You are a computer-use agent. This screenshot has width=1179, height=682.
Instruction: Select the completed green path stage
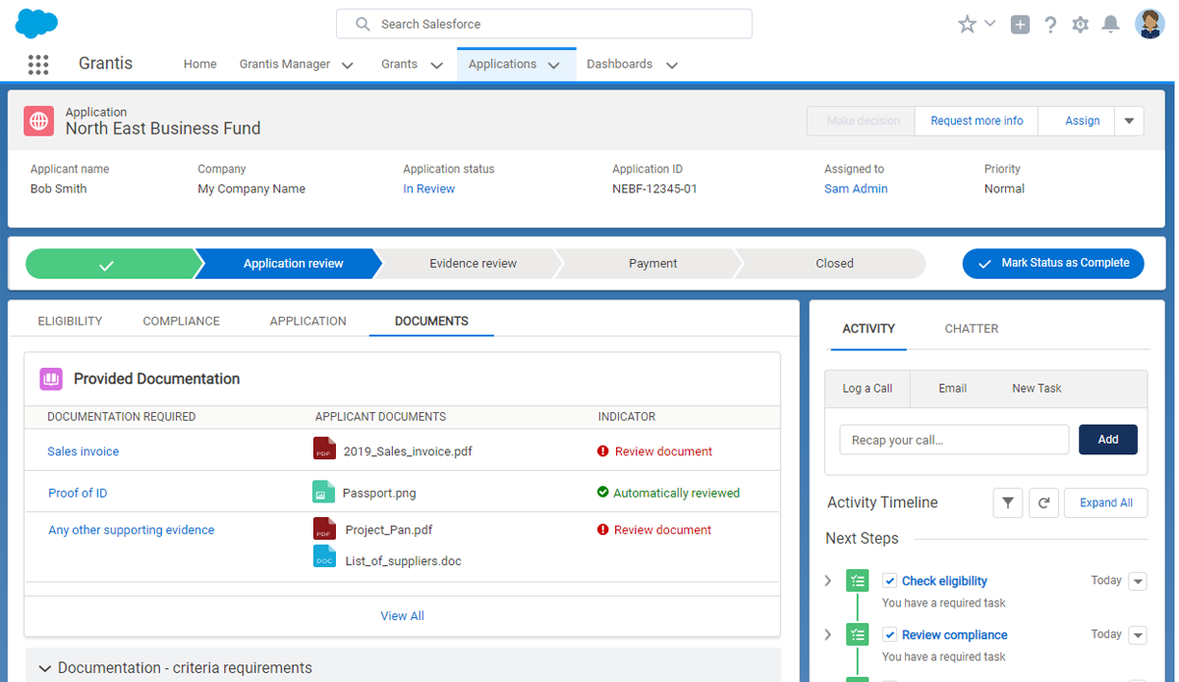[x=111, y=263]
